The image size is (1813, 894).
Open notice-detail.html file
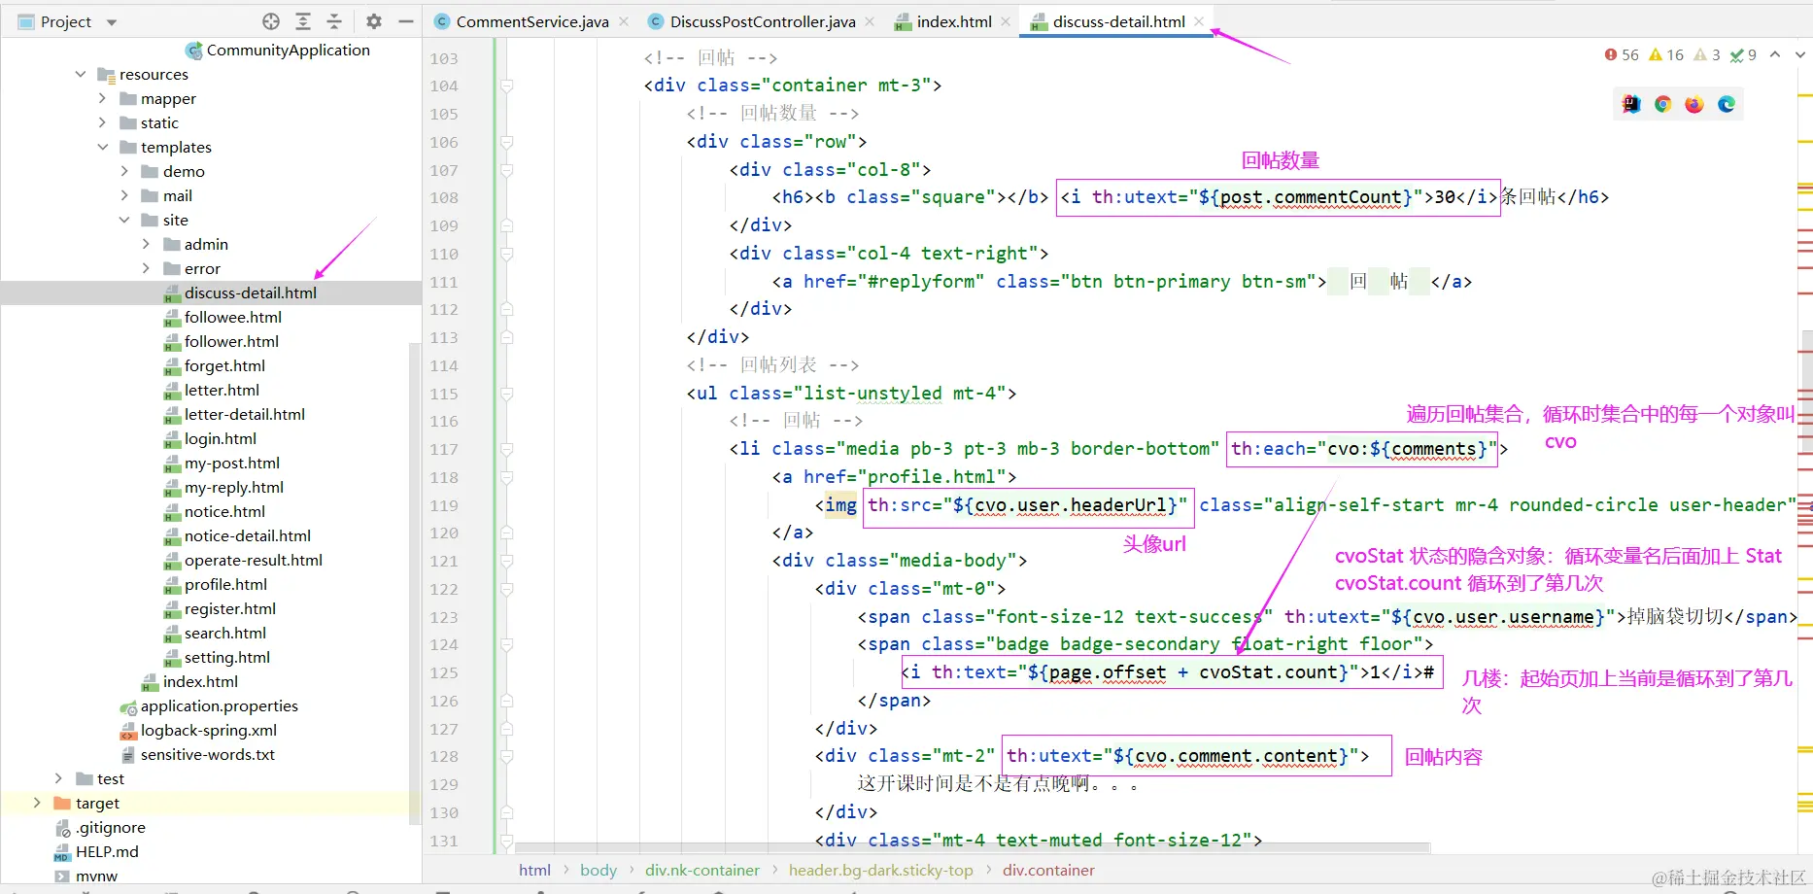coord(247,535)
